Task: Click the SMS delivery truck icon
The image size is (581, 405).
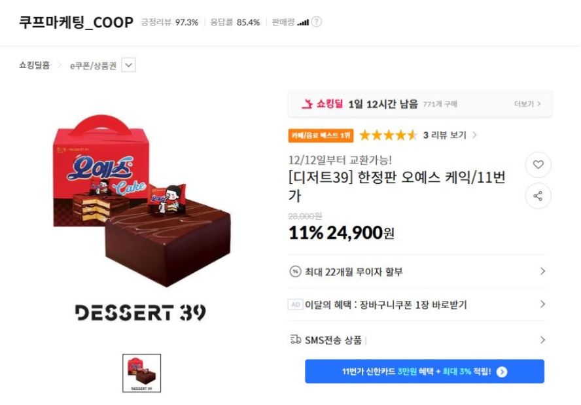Action: coord(295,340)
